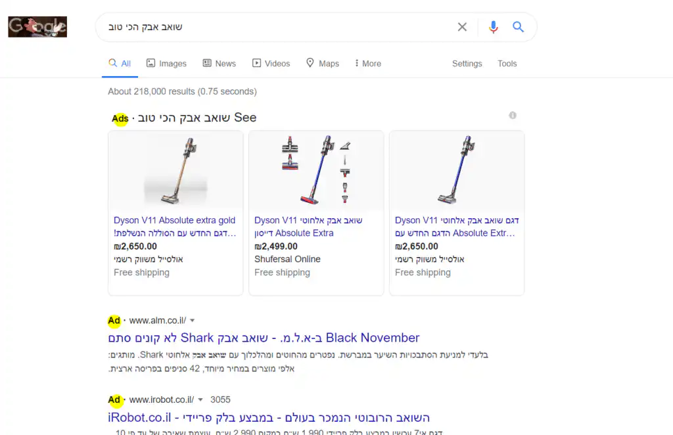Expand the www.alm.co.il ad dropdown arrow

click(192, 321)
